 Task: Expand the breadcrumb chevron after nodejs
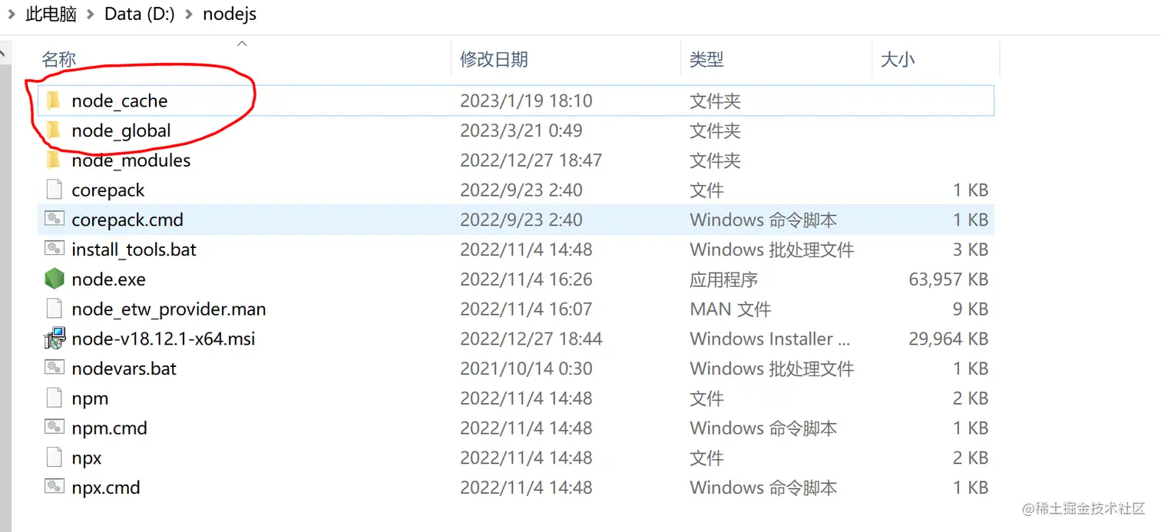click(265, 13)
